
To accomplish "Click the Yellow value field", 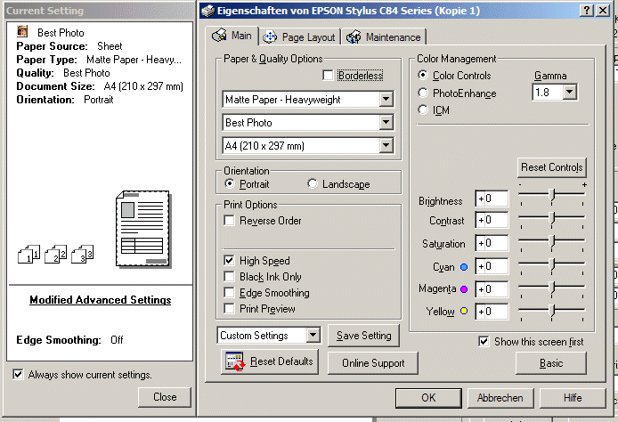I will click(x=492, y=312).
